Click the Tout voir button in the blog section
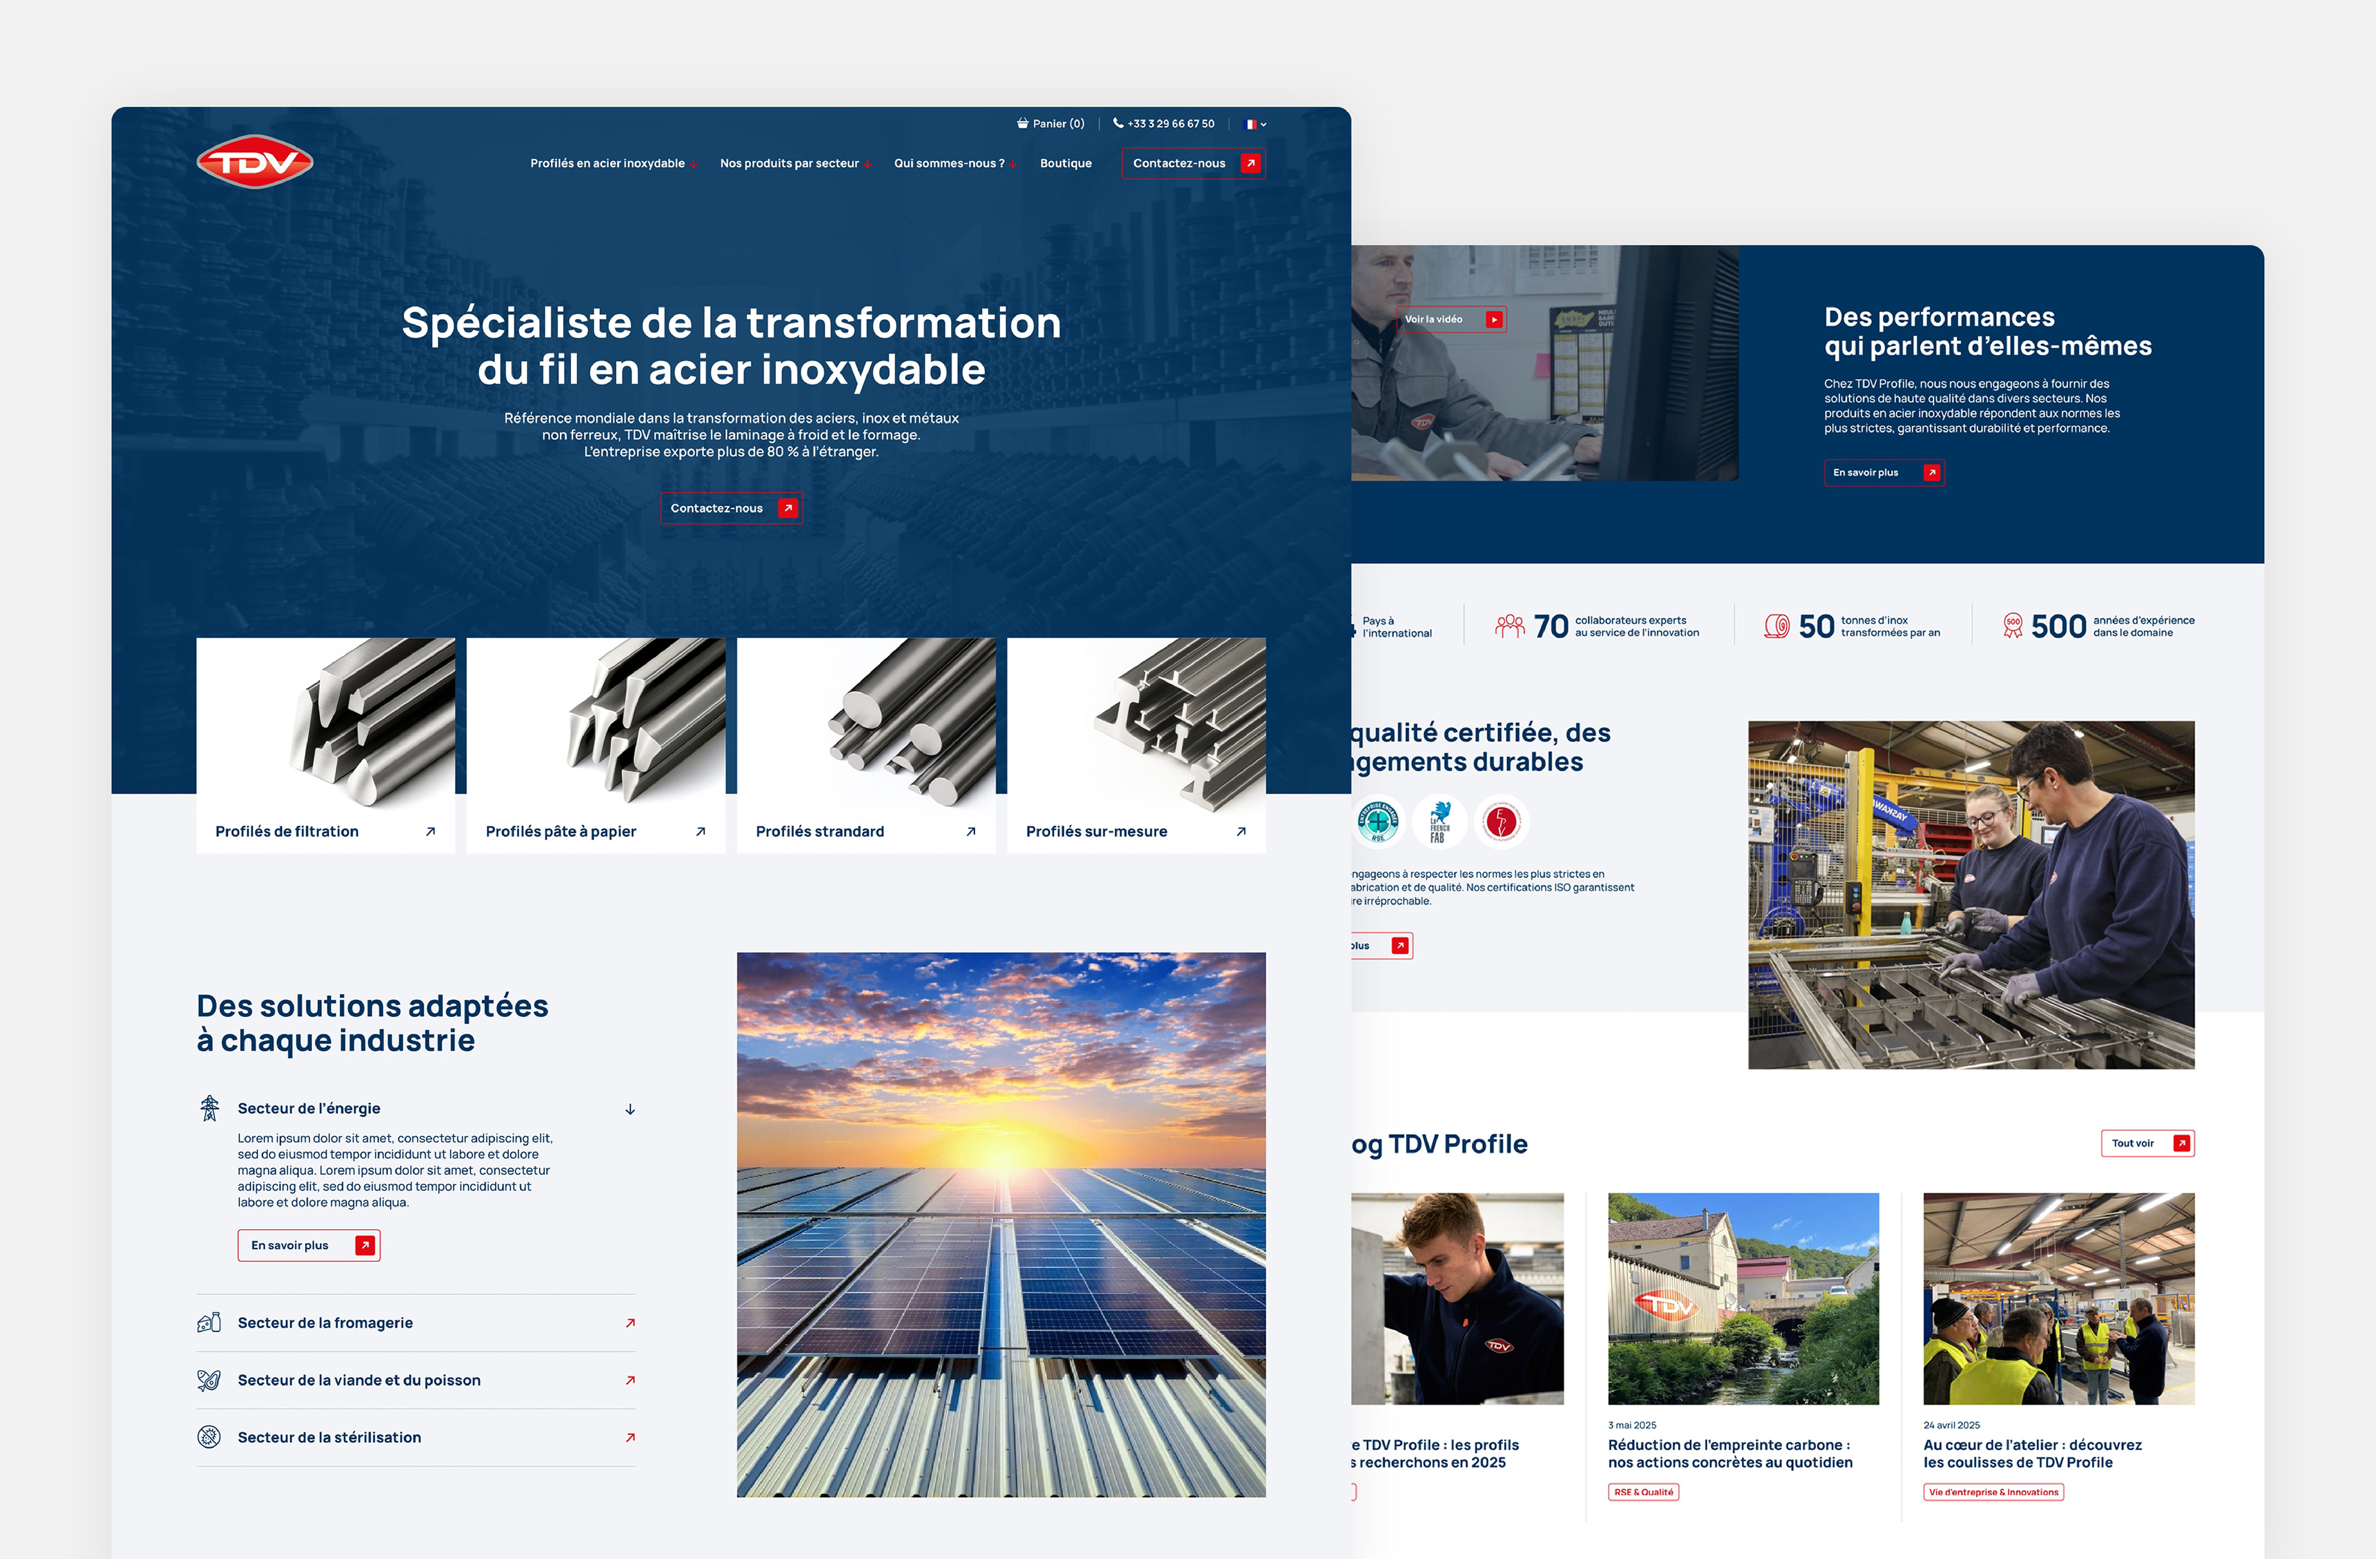 pyautogui.click(x=2148, y=1144)
